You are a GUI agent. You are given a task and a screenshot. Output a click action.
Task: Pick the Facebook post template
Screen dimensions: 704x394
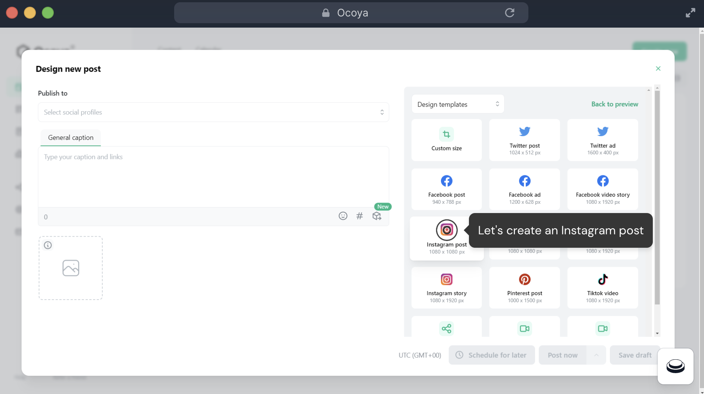point(447,189)
